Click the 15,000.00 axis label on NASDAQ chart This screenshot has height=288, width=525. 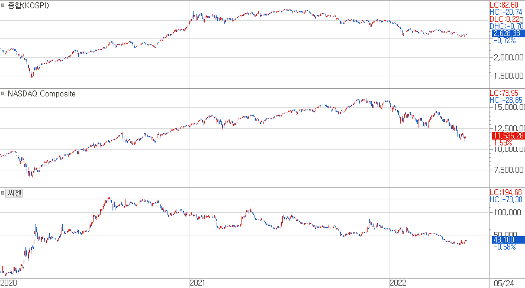pos(509,108)
